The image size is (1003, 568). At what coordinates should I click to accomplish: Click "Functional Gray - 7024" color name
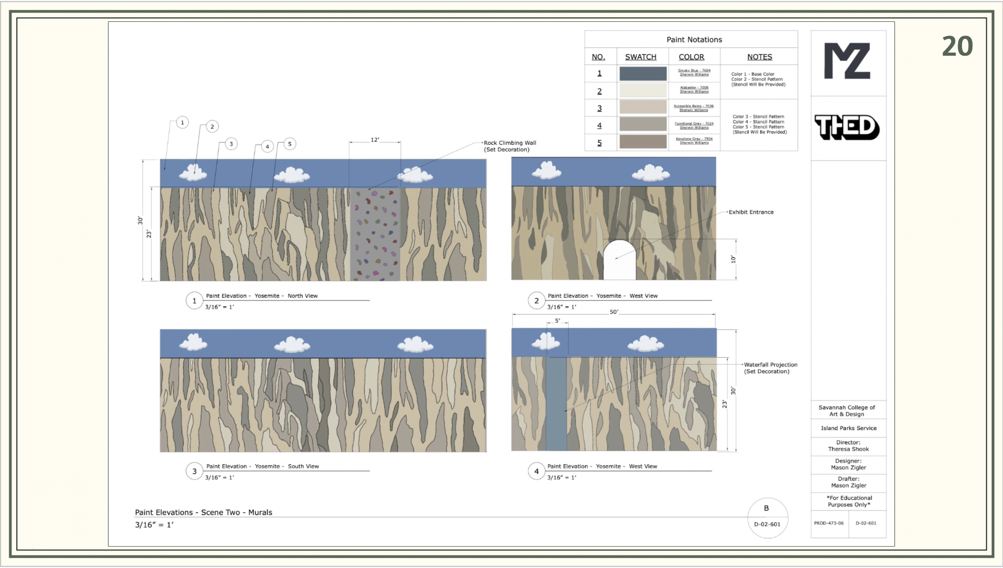click(694, 123)
